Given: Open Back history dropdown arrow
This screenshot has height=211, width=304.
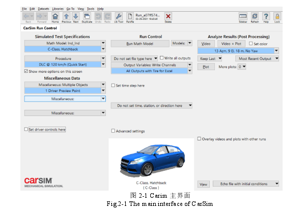Looking at the screenshot, I should 32,16.
